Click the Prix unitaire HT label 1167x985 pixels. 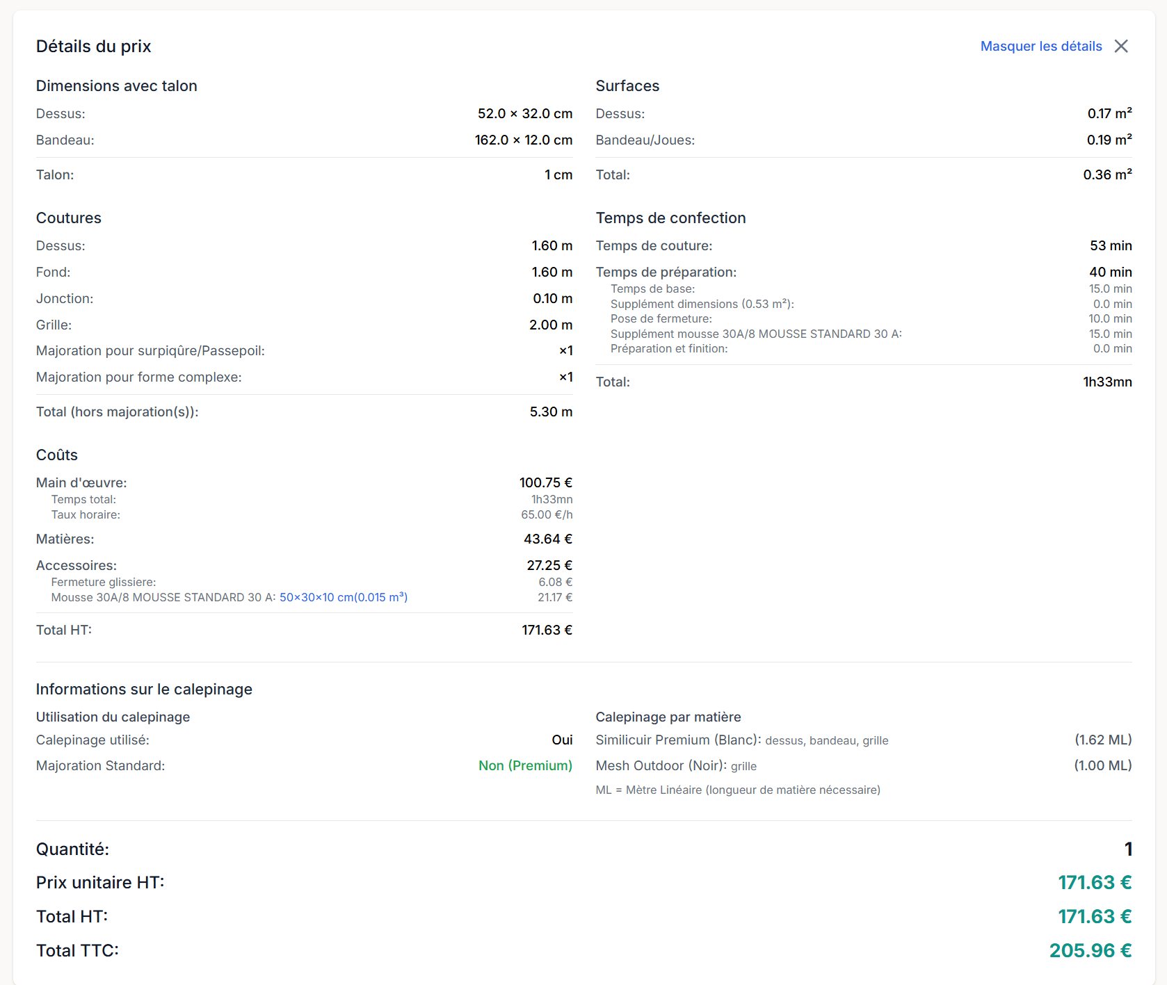100,882
